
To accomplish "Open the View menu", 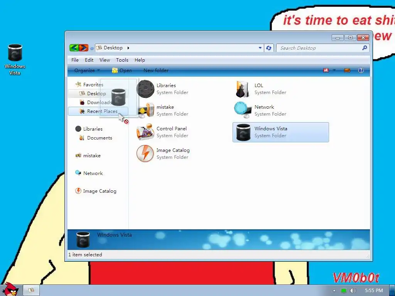I will point(105,60).
